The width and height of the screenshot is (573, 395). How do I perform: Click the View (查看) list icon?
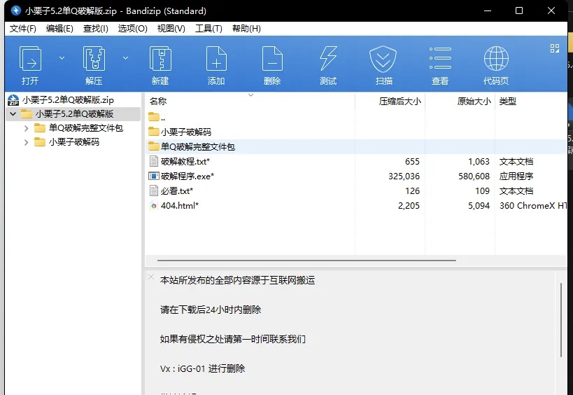(x=440, y=59)
